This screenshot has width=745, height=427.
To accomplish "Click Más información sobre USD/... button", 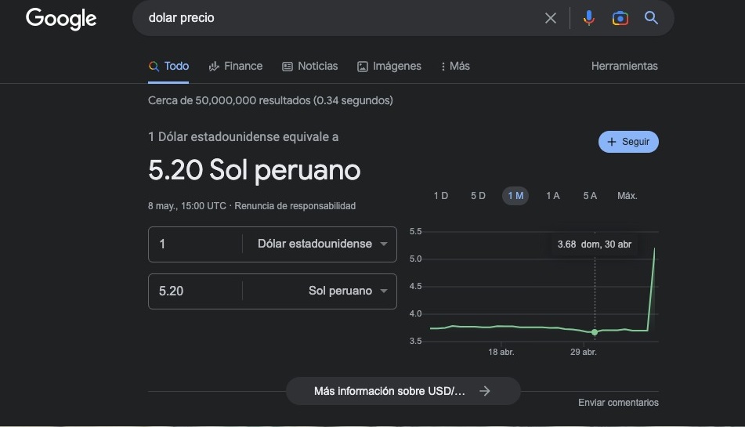I will point(403,391).
